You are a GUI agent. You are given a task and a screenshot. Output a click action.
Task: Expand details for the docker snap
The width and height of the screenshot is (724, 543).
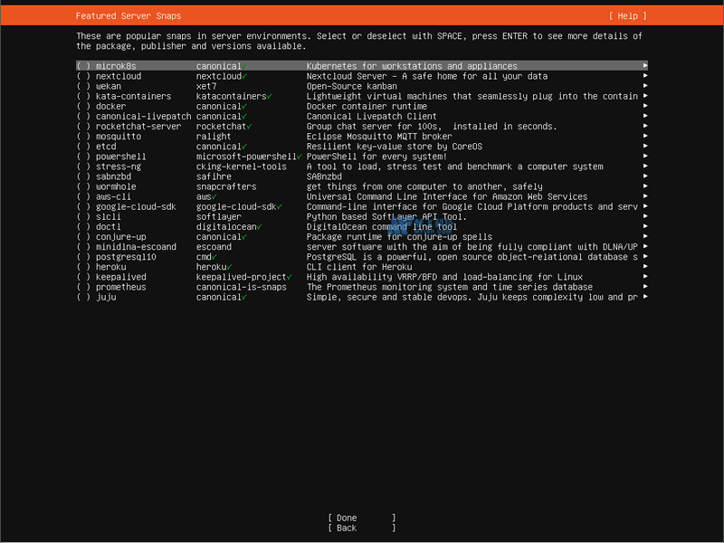click(x=644, y=106)
